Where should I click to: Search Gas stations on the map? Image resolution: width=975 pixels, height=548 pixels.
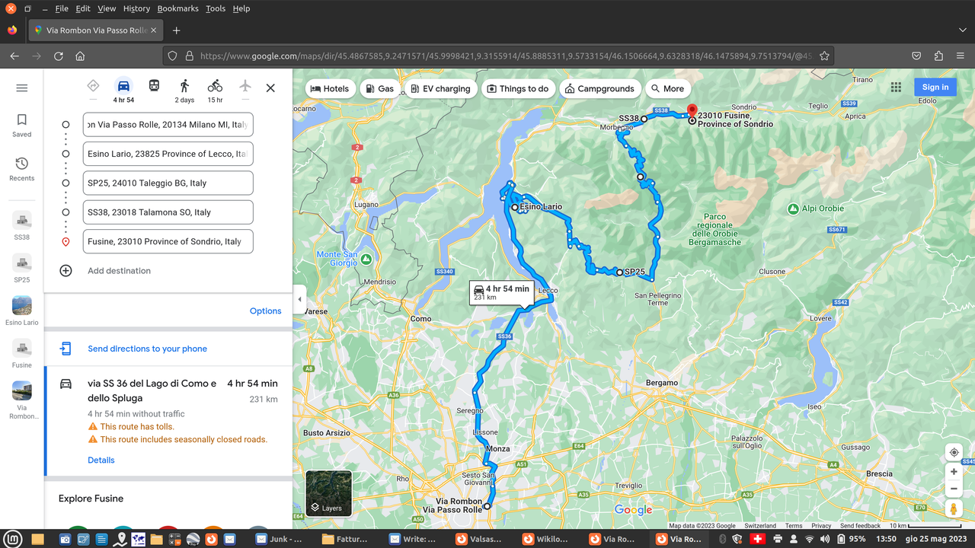380,88
